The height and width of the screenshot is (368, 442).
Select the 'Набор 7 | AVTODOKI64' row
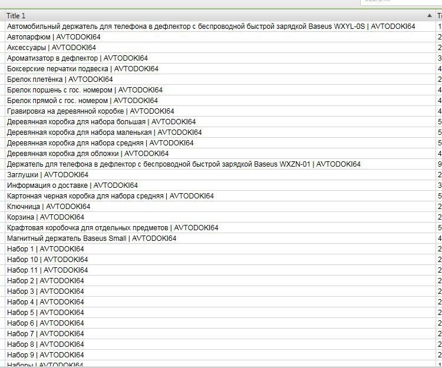tap(220, 334)
